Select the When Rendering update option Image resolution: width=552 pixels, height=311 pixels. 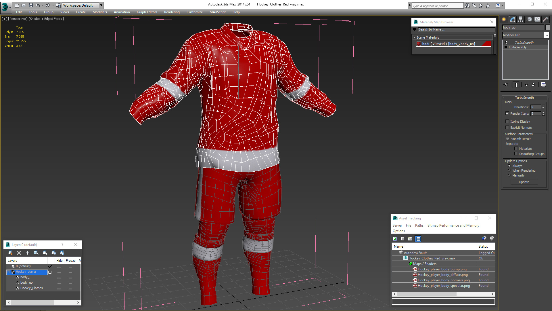point(509,170)
